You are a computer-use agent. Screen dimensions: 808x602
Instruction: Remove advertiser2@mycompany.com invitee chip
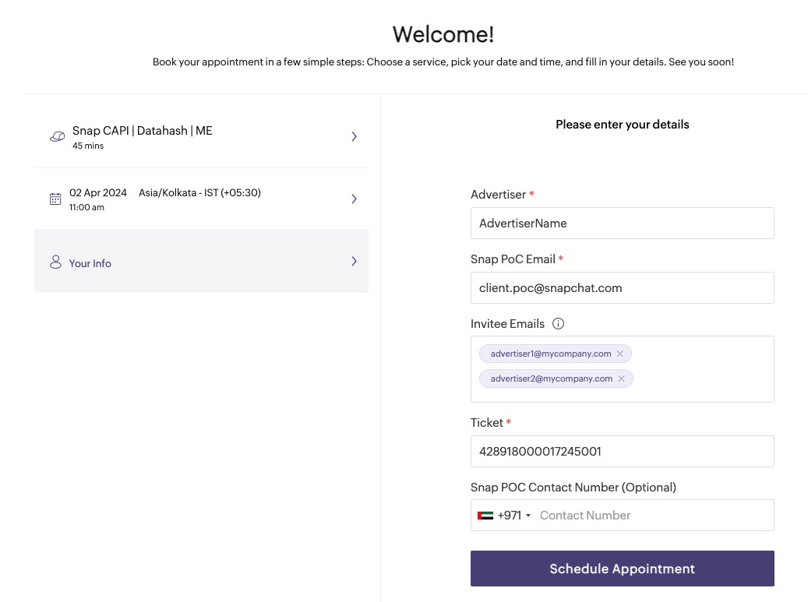click(622, 378)
